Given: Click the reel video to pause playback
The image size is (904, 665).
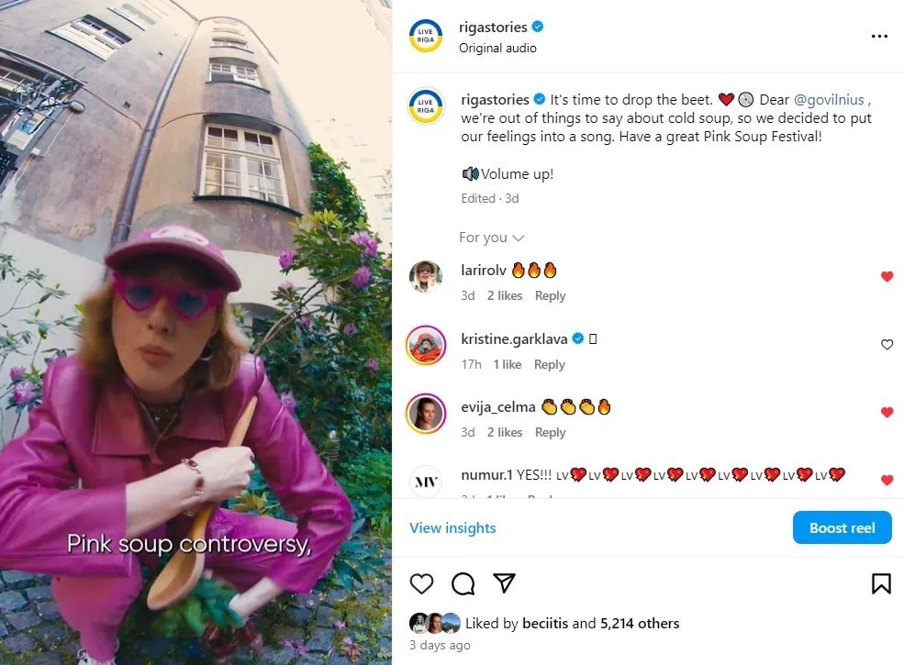Looking at the screenshot, I should coord(196,332).
